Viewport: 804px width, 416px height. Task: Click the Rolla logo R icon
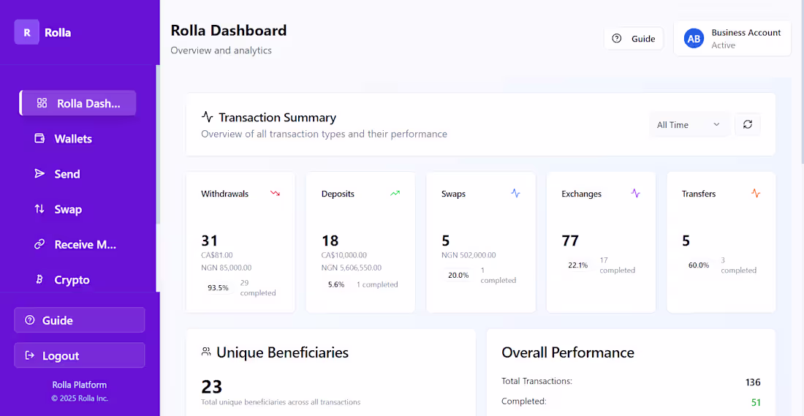[26, 31]
